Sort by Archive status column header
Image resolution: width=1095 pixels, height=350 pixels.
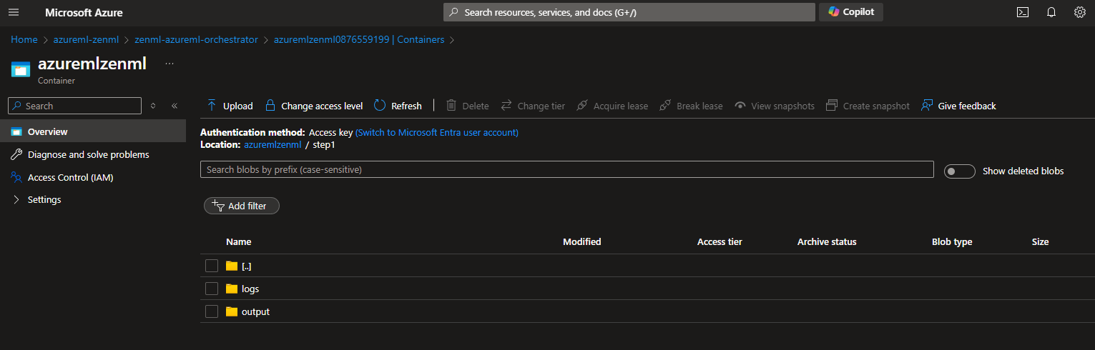pyautogui.click(x=827, y=242)
